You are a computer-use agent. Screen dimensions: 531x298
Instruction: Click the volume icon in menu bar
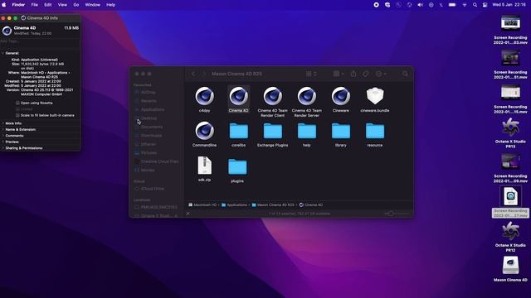tap(421, 5)
